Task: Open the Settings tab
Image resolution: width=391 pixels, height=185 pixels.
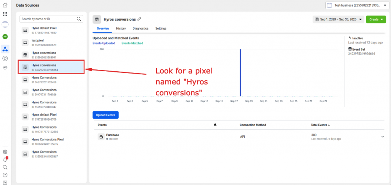Action: coord(161,29)
